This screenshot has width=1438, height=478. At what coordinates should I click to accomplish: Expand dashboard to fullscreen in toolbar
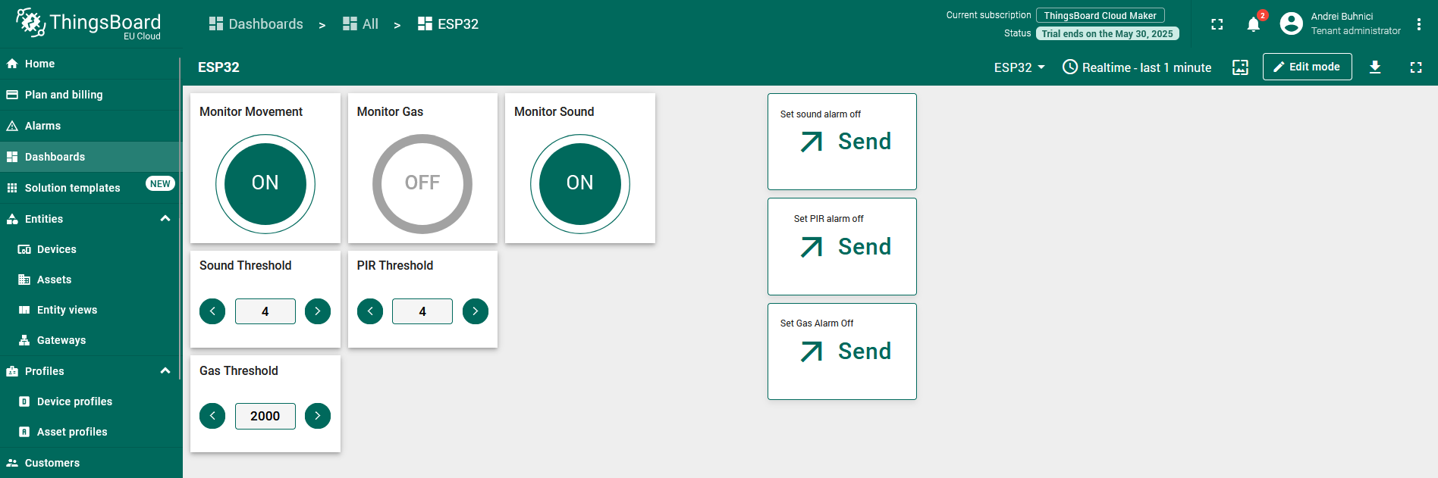(x=1416, y=67)
